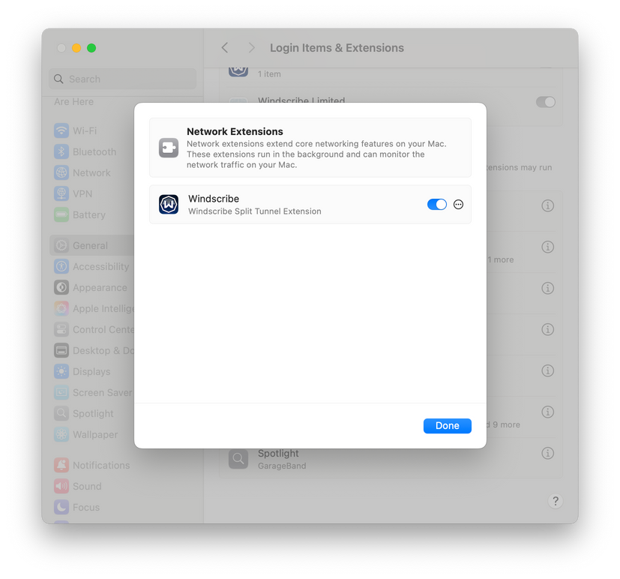Open help via the question mark button
The width and height of the screenshot is (620, 579).
(555, 501)
